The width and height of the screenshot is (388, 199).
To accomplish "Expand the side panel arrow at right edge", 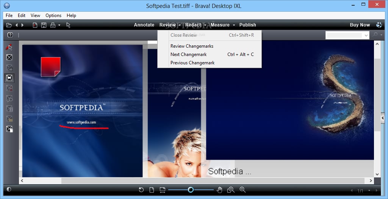I will pyautogui.click(x=382, y=118).
